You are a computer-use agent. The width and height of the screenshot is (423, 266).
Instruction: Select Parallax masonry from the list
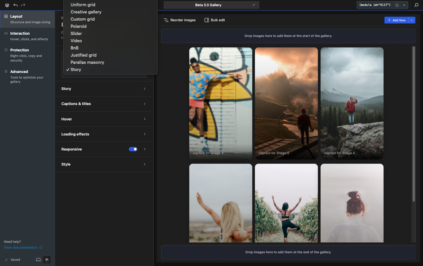[87, 62]
